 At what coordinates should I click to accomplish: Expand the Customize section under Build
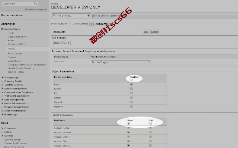point(2,128)
